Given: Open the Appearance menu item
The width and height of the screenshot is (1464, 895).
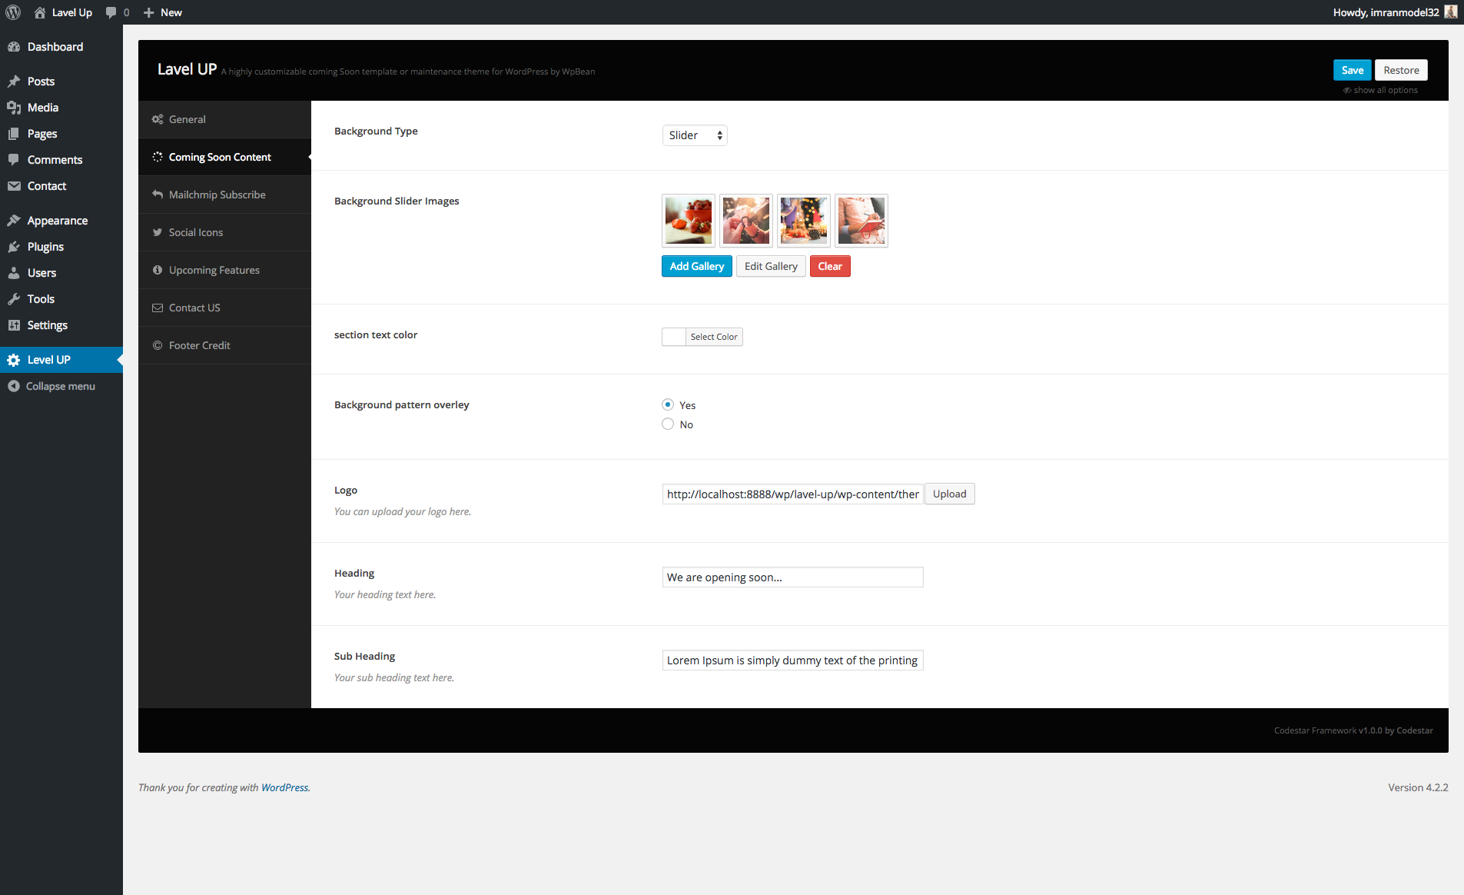Looking at the screenshot, I should pos(61,221).
